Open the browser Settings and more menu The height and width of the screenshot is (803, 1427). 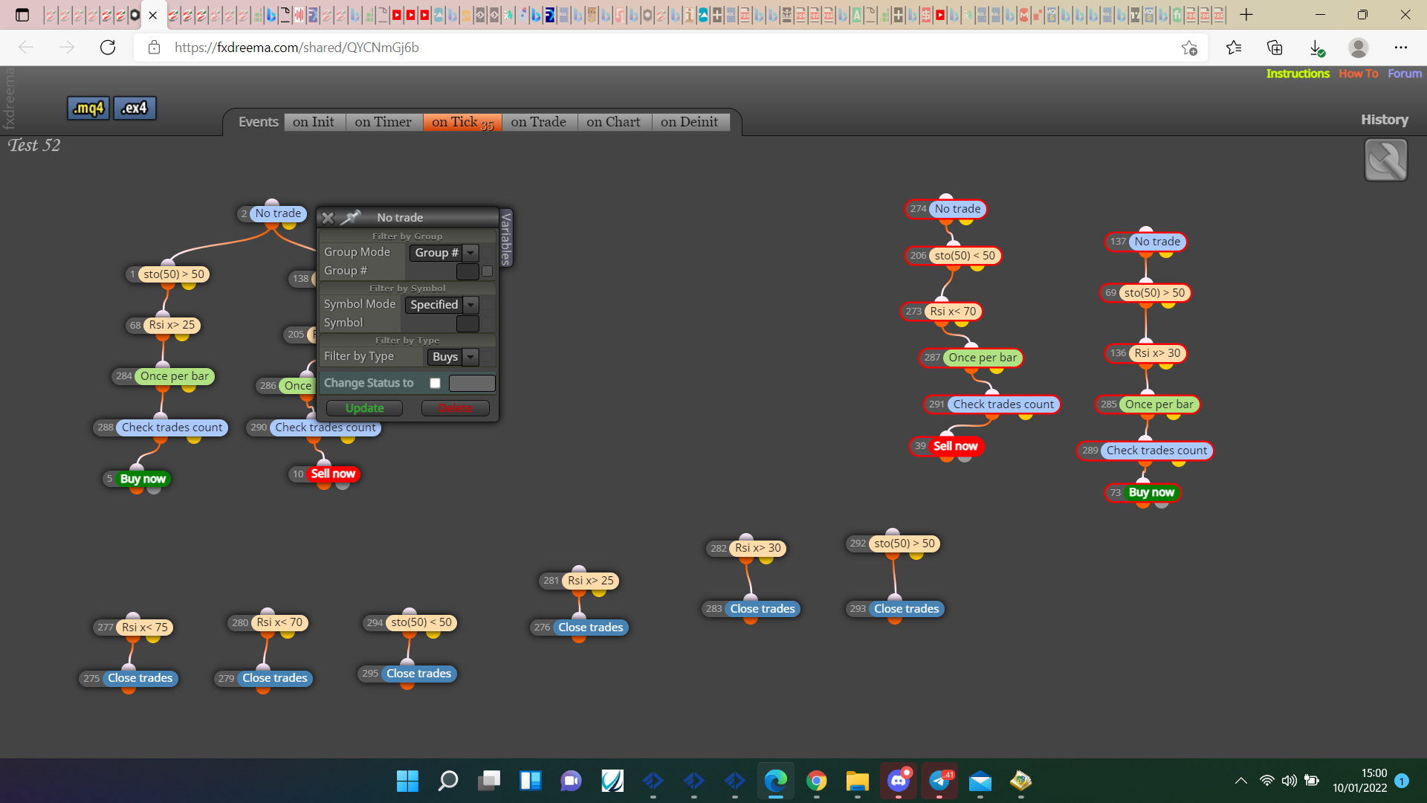pyautogui.click(x=1401, y=48)
